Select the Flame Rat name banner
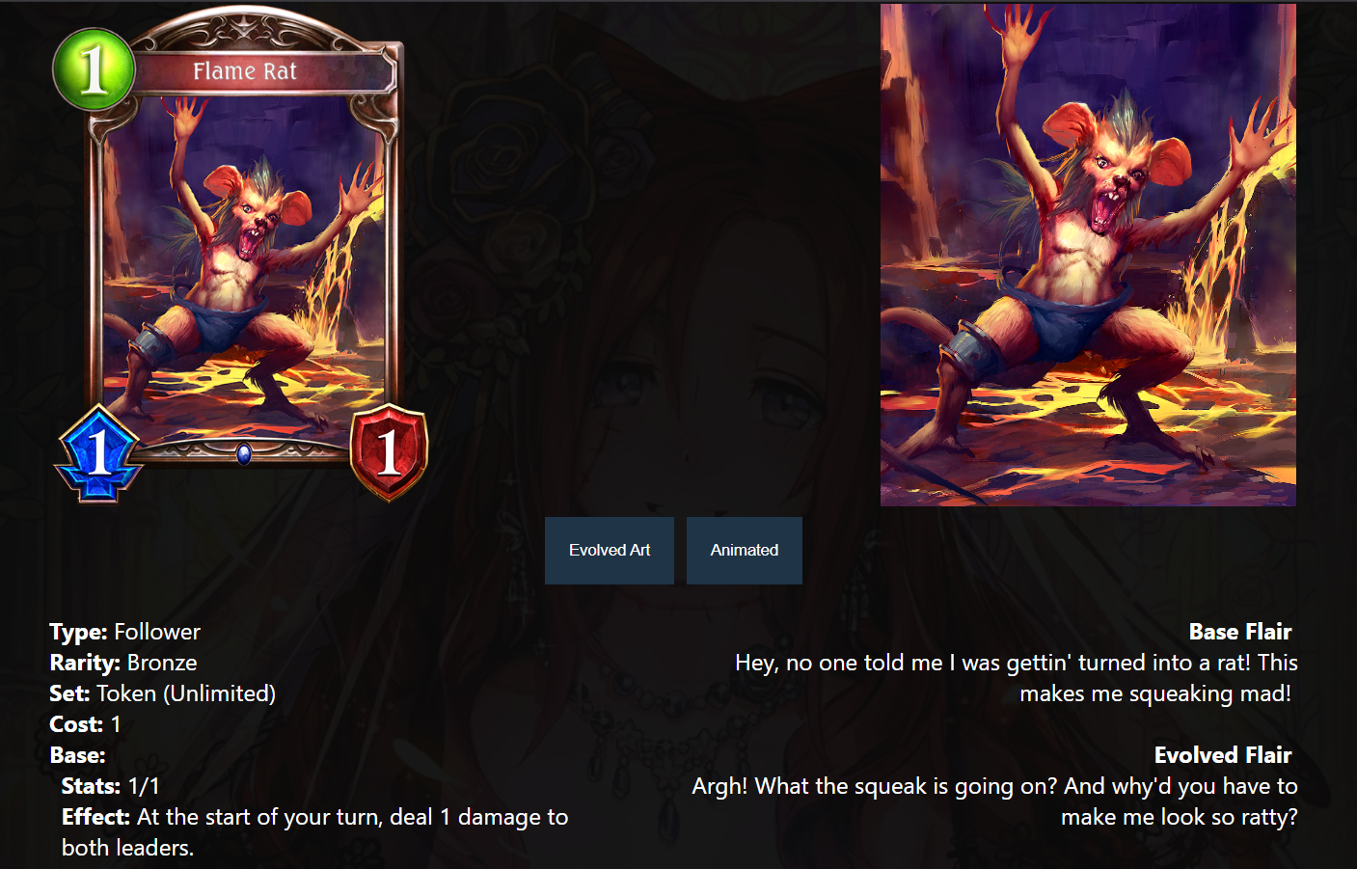The height and width of the screenshot is (869, 1357). click(x=245, y=71)
